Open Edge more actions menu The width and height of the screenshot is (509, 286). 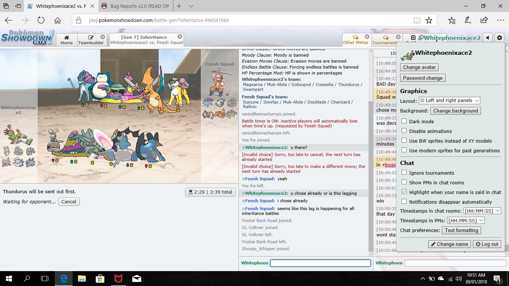tap(500, 20)
